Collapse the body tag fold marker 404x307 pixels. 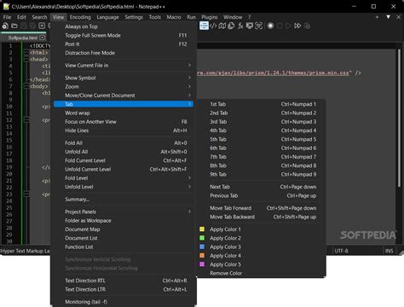point(26,86)
